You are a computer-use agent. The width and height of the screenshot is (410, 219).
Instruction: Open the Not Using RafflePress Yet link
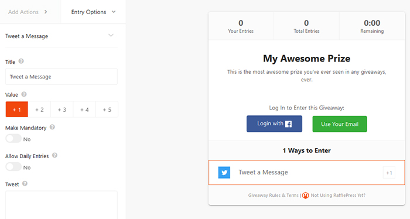(338, 195)
